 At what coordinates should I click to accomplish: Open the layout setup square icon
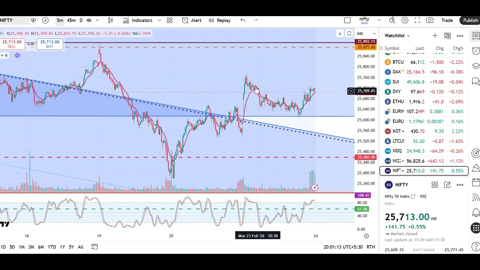[347, 20]
